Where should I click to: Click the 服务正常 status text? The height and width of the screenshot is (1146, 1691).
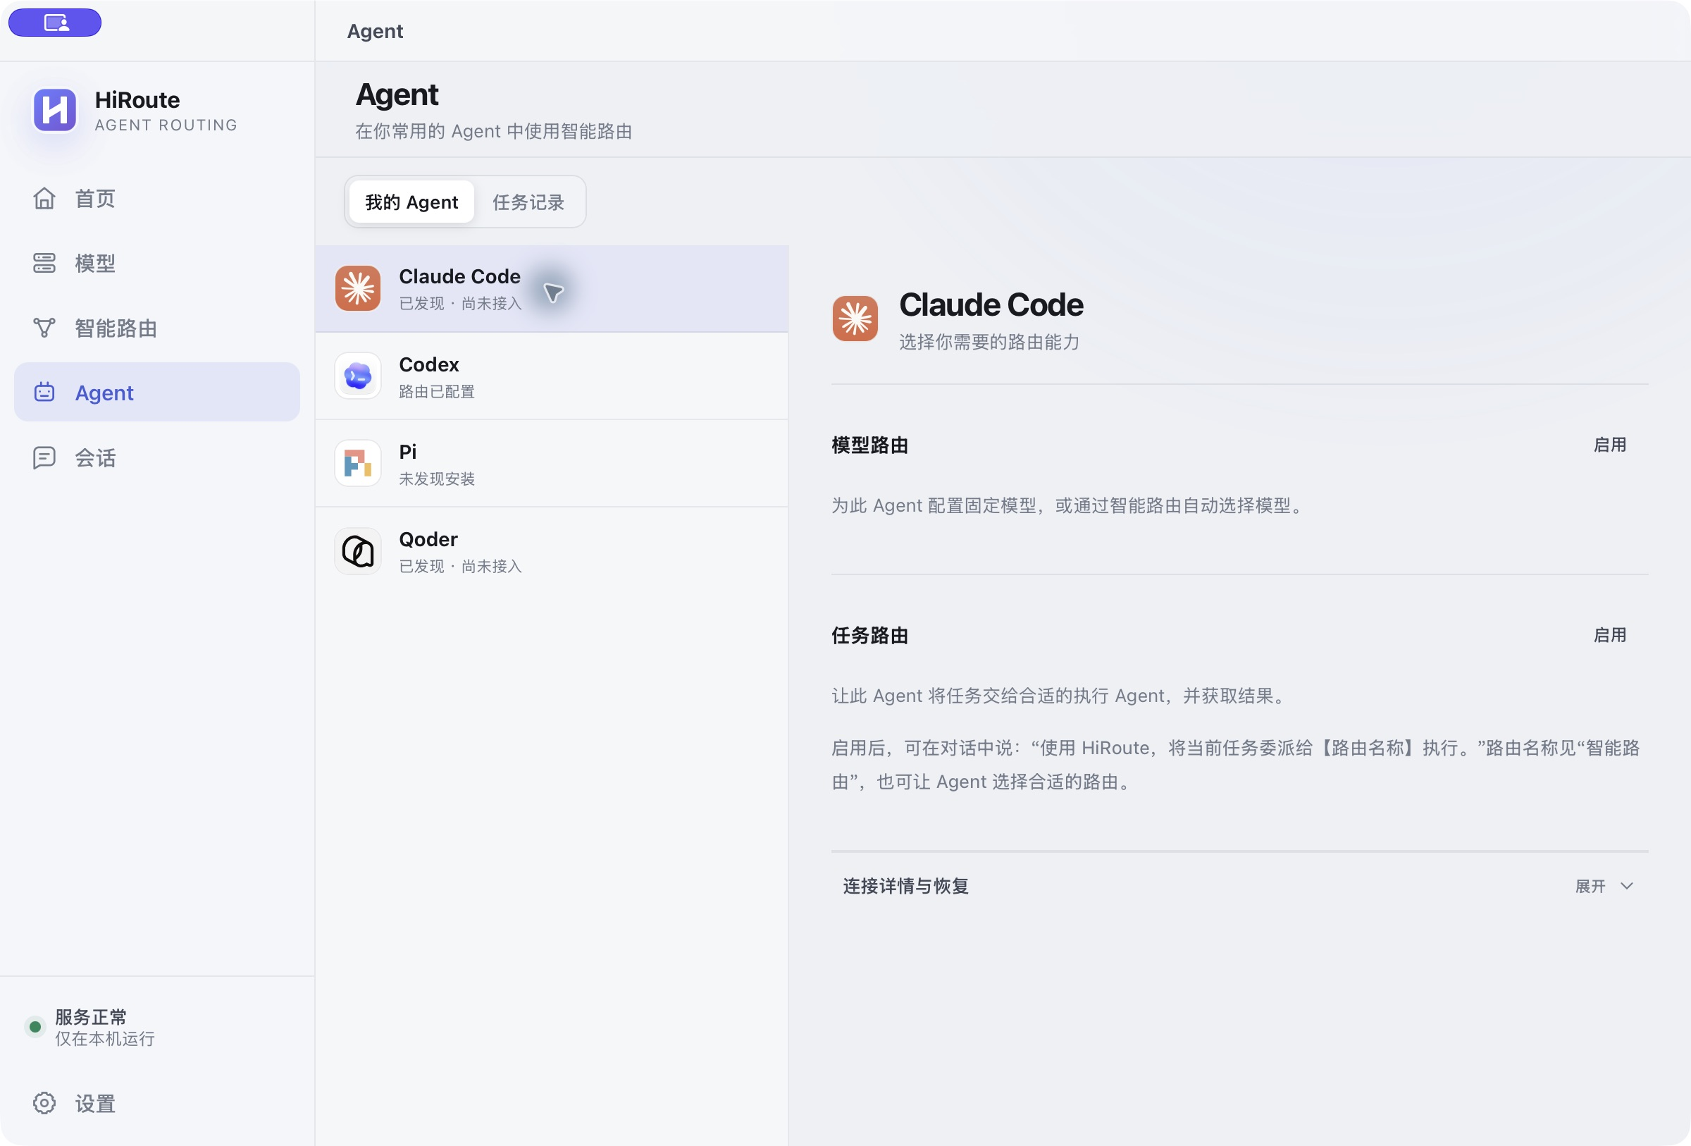coord(91,1016)
